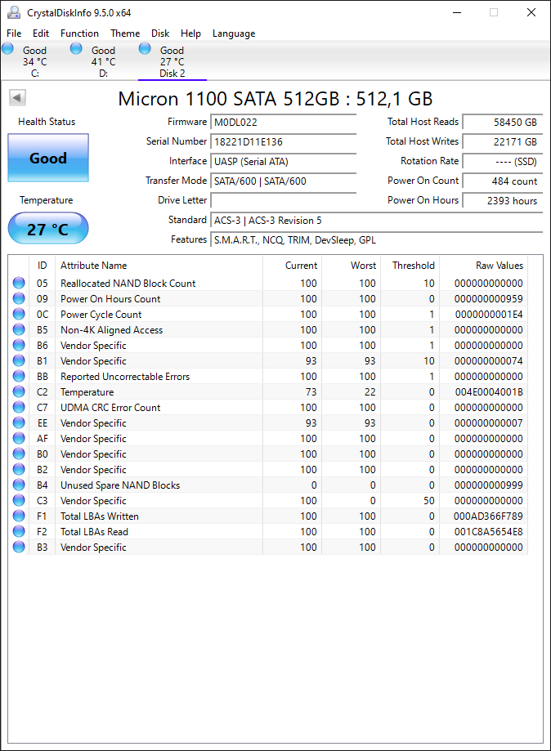Image resolution: width=551 pixels, height=751 pixels.
Task: Click raw value 004E0004001B
Action: point(489,391)
